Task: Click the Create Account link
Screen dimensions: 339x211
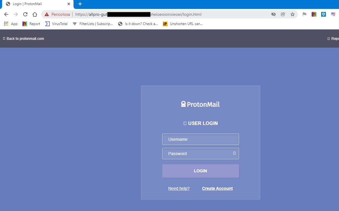Action: tap(217, 188)
